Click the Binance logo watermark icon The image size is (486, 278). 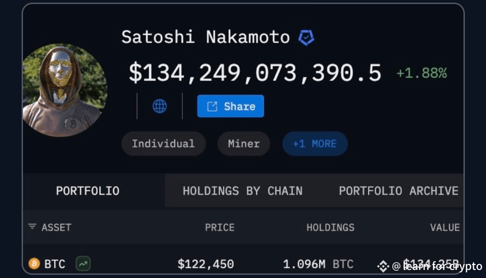383,267
